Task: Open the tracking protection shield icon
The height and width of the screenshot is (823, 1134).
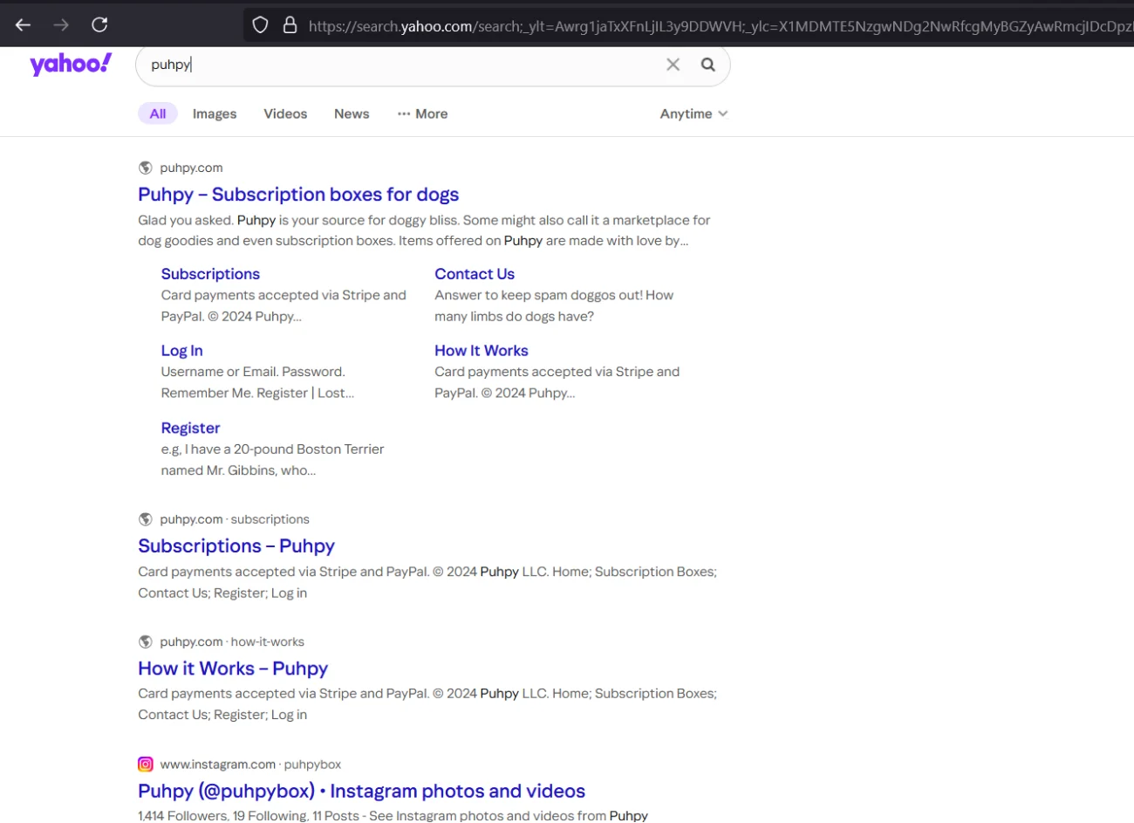Action: tap(260, 25)
